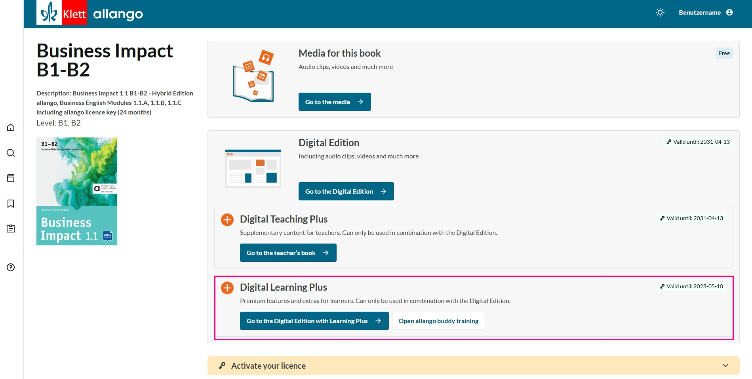752x379 pixels.
Task: Expand the Digital Learning Plus plus icon
Action: click(227, 288)
